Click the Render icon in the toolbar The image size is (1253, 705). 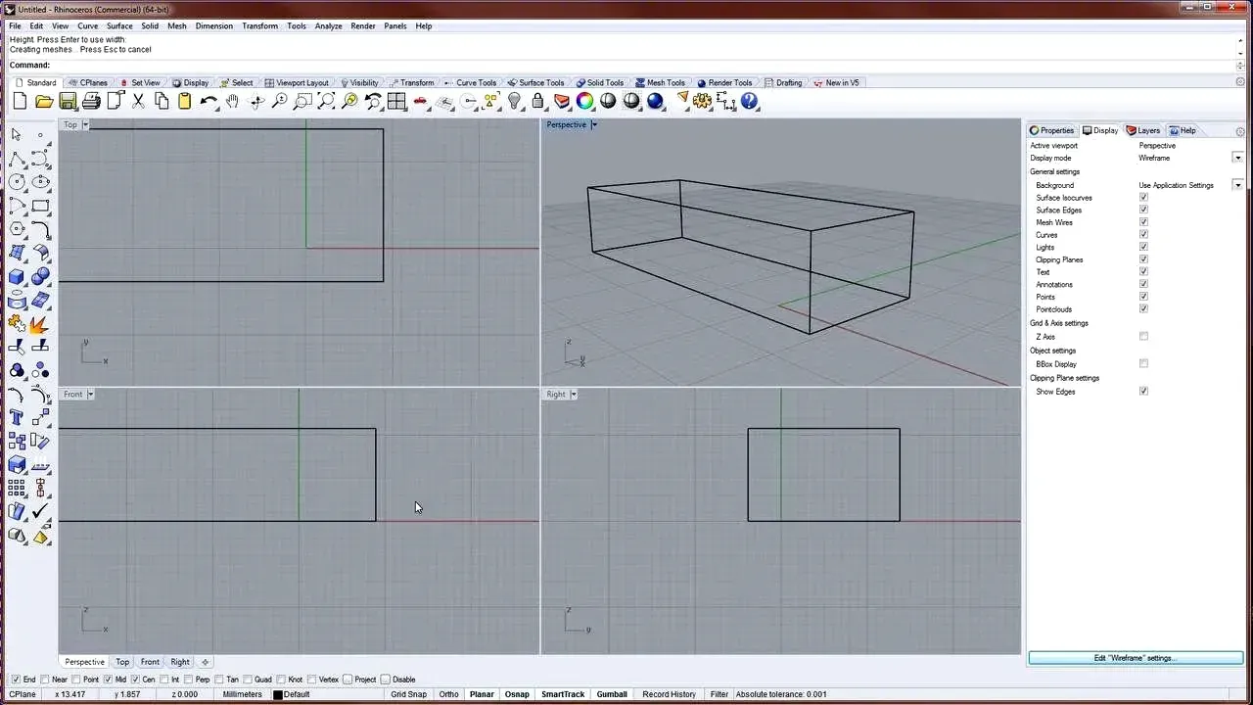[655, 101]
